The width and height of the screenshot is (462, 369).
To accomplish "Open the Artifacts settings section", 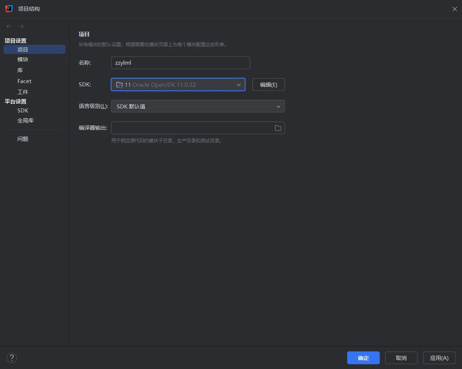I will (x=23, y=92).
